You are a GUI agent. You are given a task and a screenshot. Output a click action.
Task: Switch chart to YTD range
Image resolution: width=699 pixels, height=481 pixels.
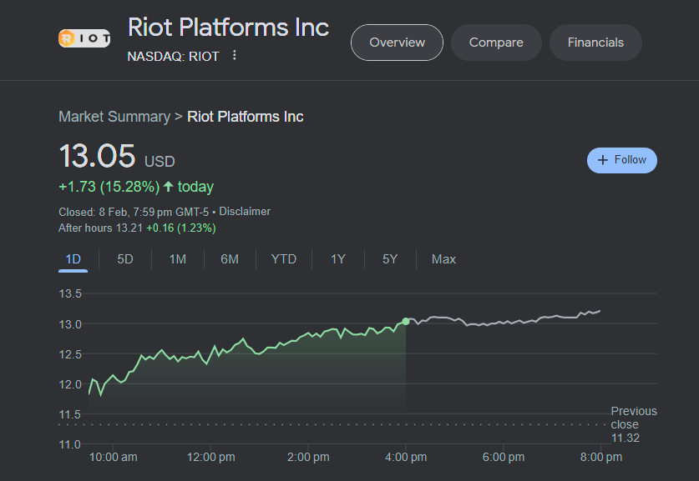tap(284, 259)
